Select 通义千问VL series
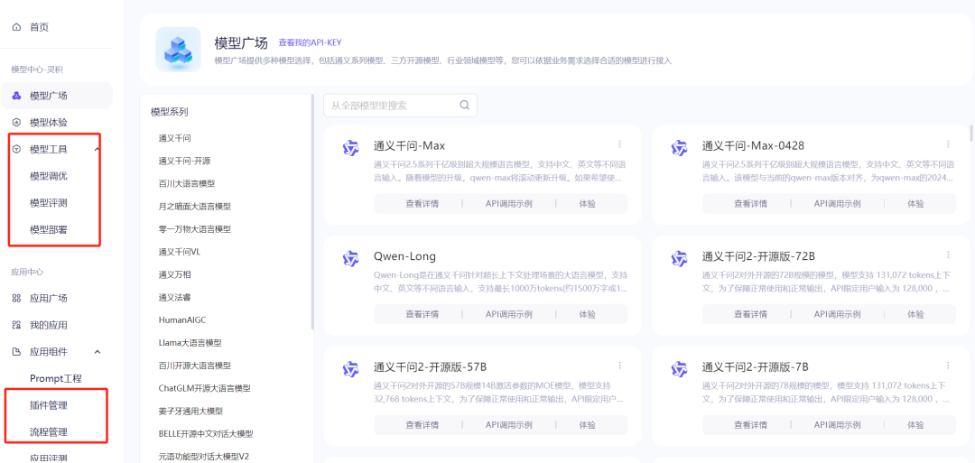This screenshot has width=975, height=463. click(179, 252)
